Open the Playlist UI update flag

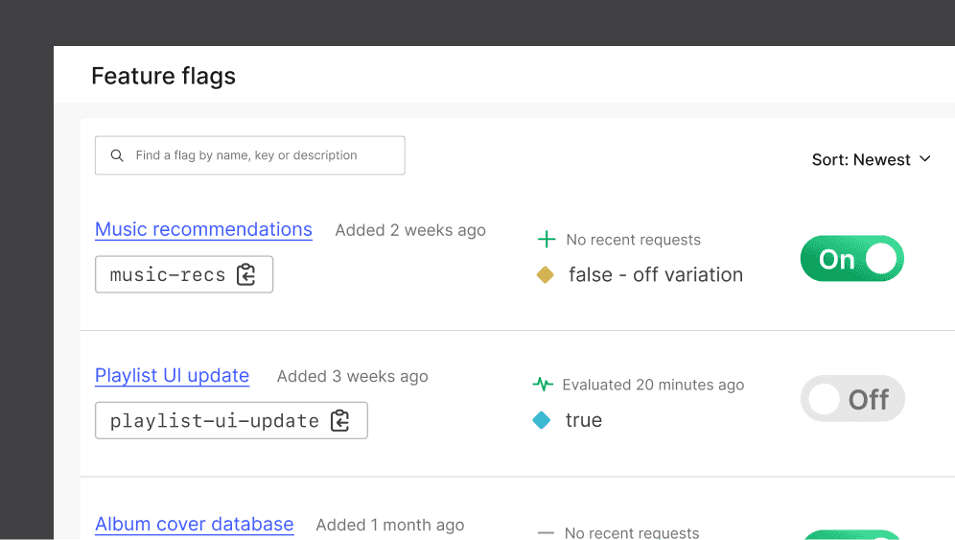[x=172, y=375]
